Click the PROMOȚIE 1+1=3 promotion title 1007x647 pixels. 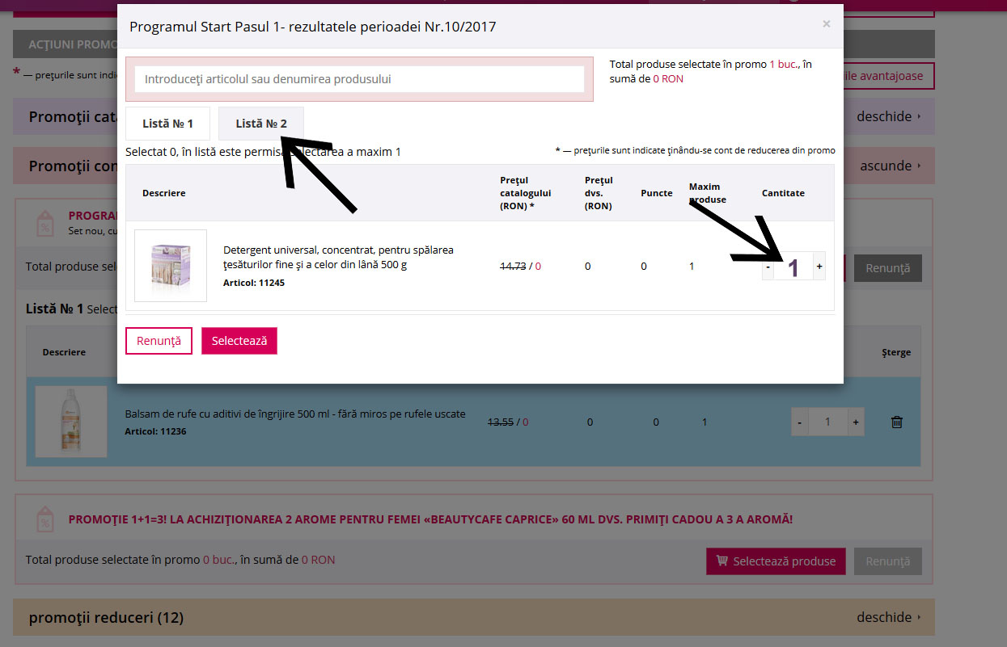click(430, 519)
